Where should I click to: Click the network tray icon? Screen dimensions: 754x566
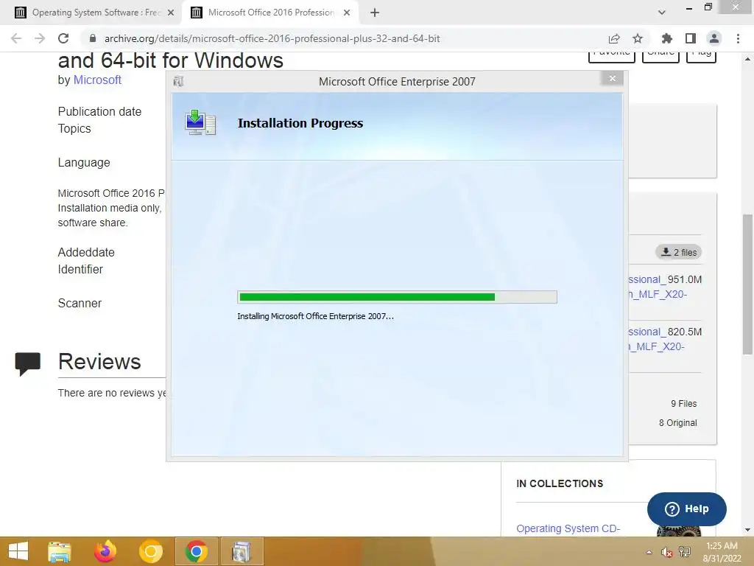tap(684, 552)
